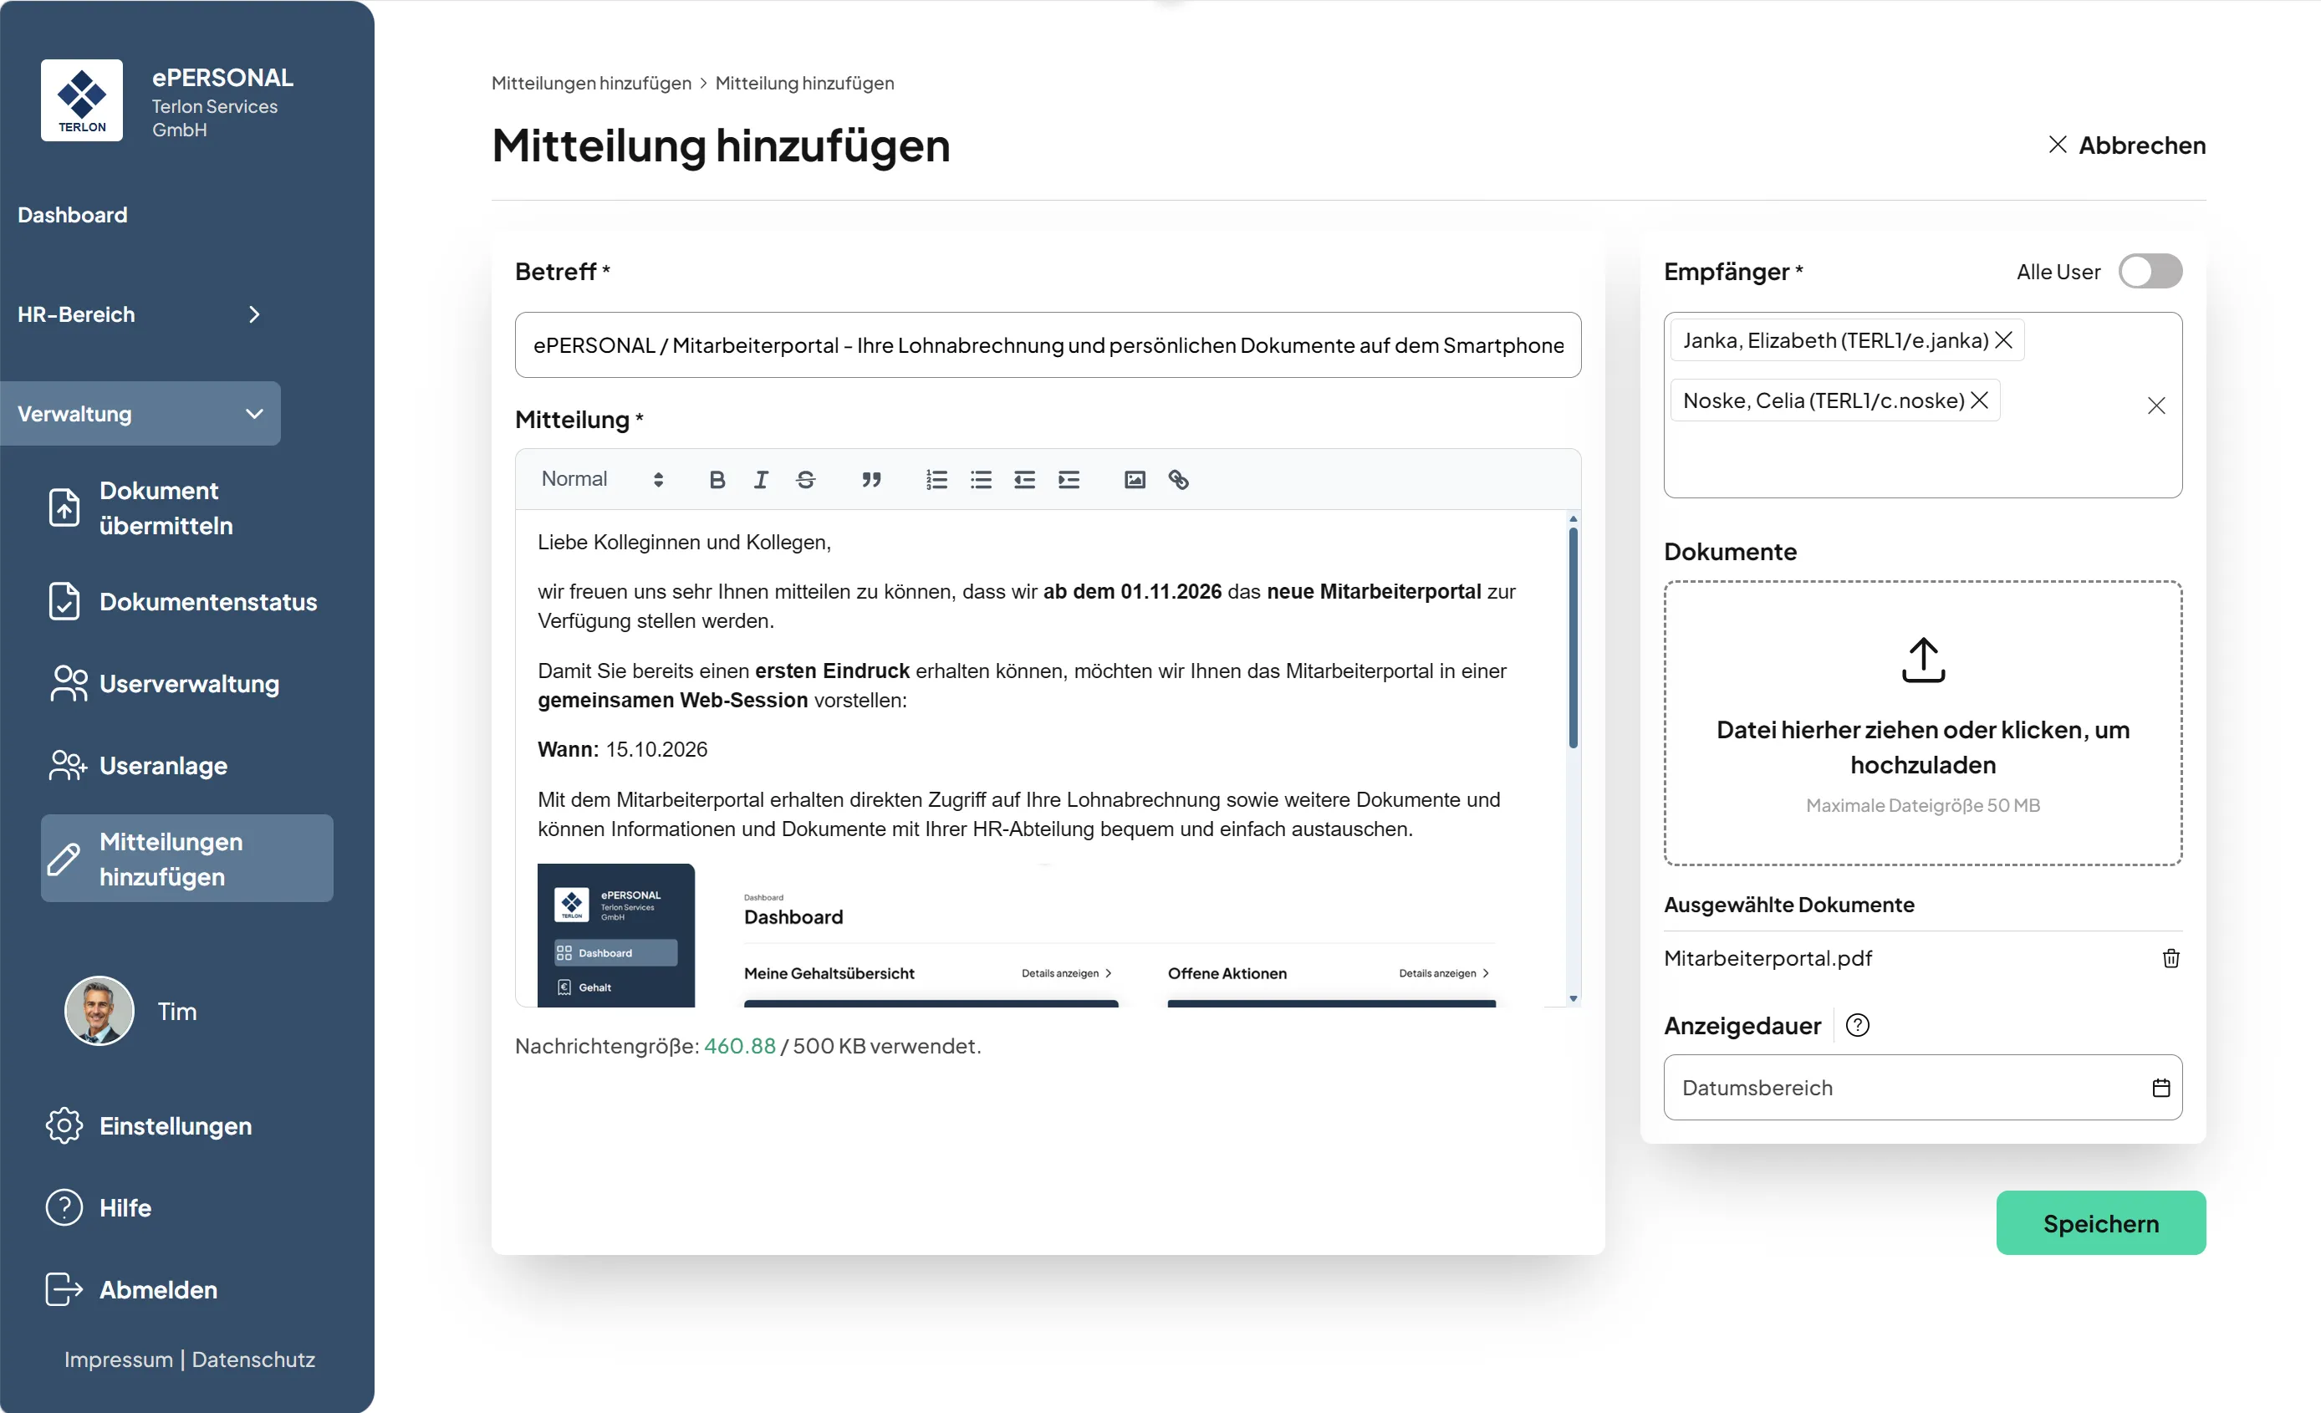Create a numbered list in the editor
Image resolution: width=2321 pixels, height=1413 pixels.
tap(936, 479)
